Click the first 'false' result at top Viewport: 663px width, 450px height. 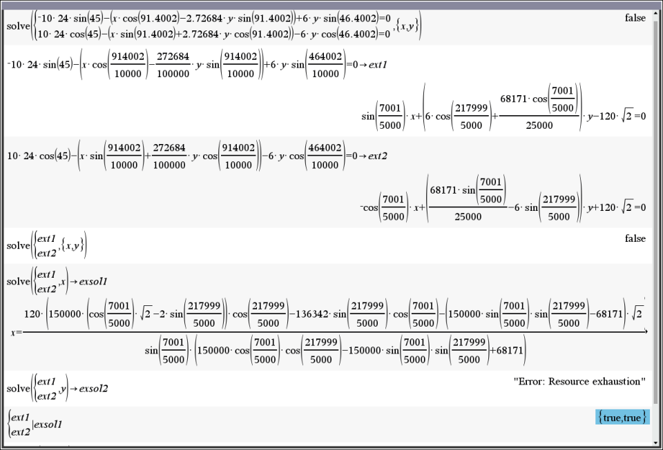coord(635,18)
